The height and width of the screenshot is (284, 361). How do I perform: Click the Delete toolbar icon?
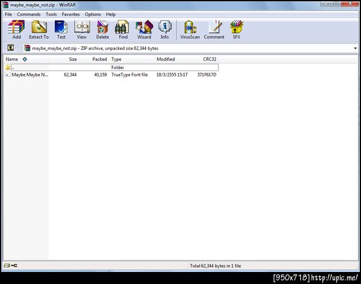point(102,29)
